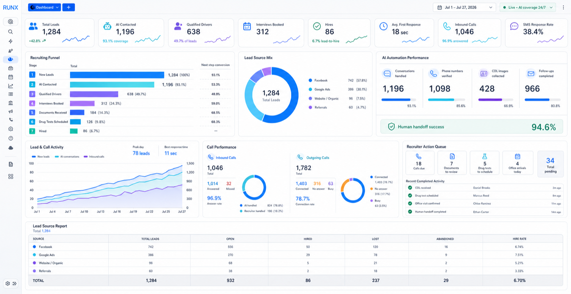Click the Human handoff success shield icon
The width and height of the screenshot is (571, 294).
(391, 127)
